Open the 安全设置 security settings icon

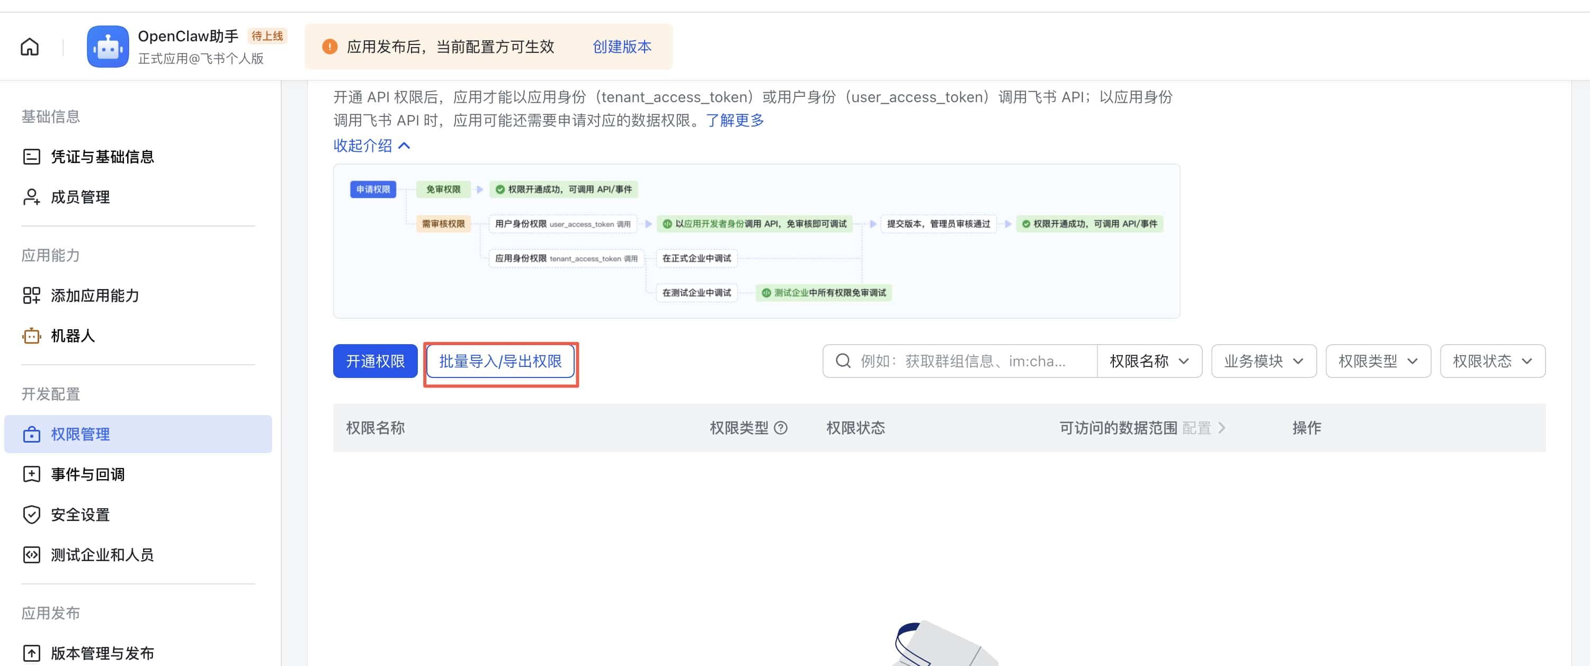31,514
